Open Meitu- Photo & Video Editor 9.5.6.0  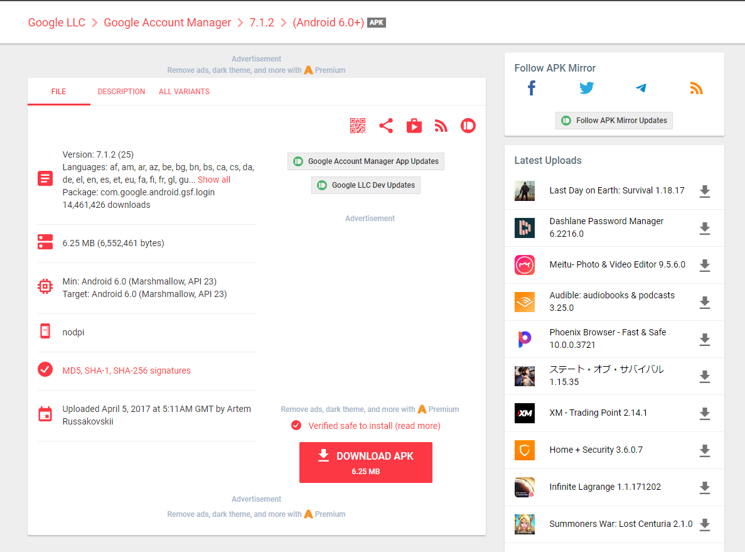(617, 264)
